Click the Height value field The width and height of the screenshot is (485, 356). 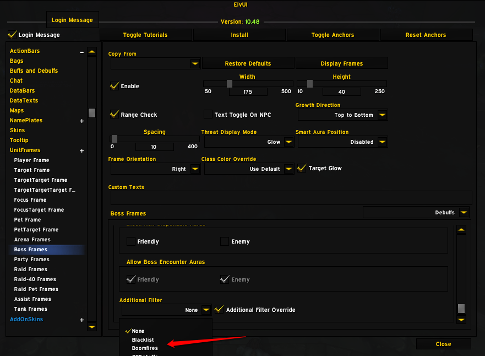[x=342, y=91]
